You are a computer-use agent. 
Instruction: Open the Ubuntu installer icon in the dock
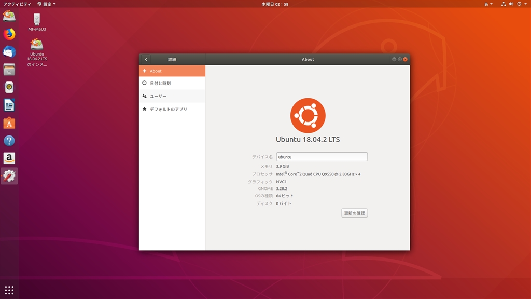coord(9,16)
